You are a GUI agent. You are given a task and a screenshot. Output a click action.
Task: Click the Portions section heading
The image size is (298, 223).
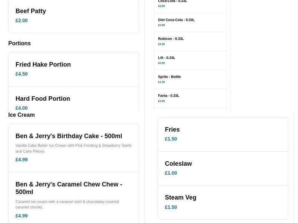coord(19,43)
